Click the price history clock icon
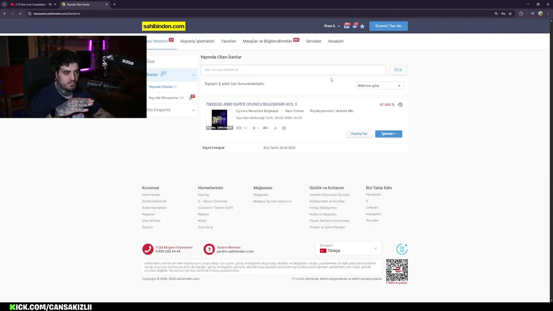This screenshot has width=553, height=311. [x=400, y=105]
